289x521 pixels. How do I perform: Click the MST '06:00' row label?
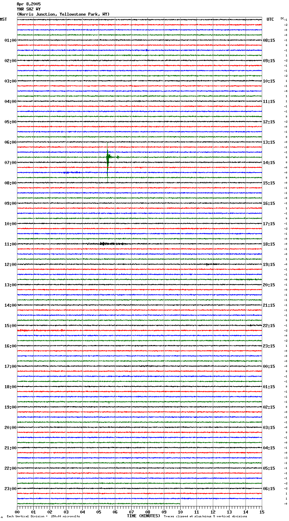(x=10, y=142)
